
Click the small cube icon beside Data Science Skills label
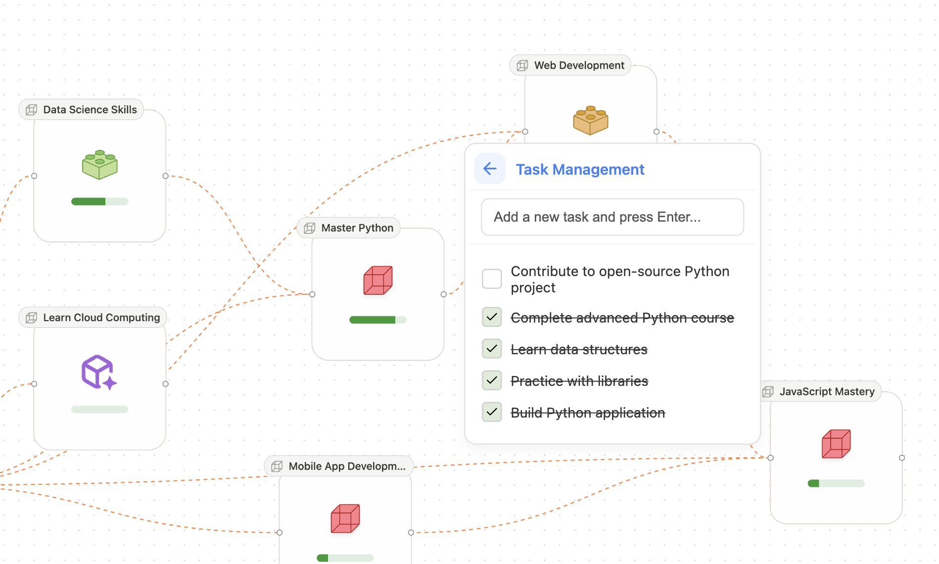tap(32, 109)
